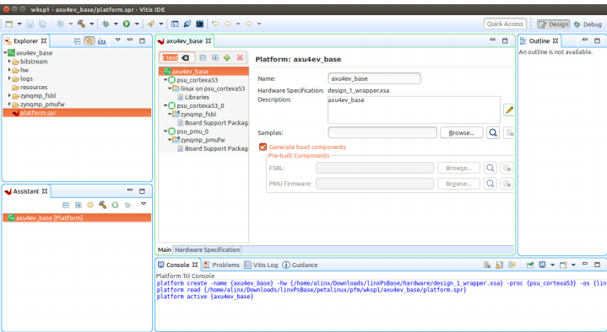Switch to Design perspective button
Screen dimensions: 607x332
point(553,24)
